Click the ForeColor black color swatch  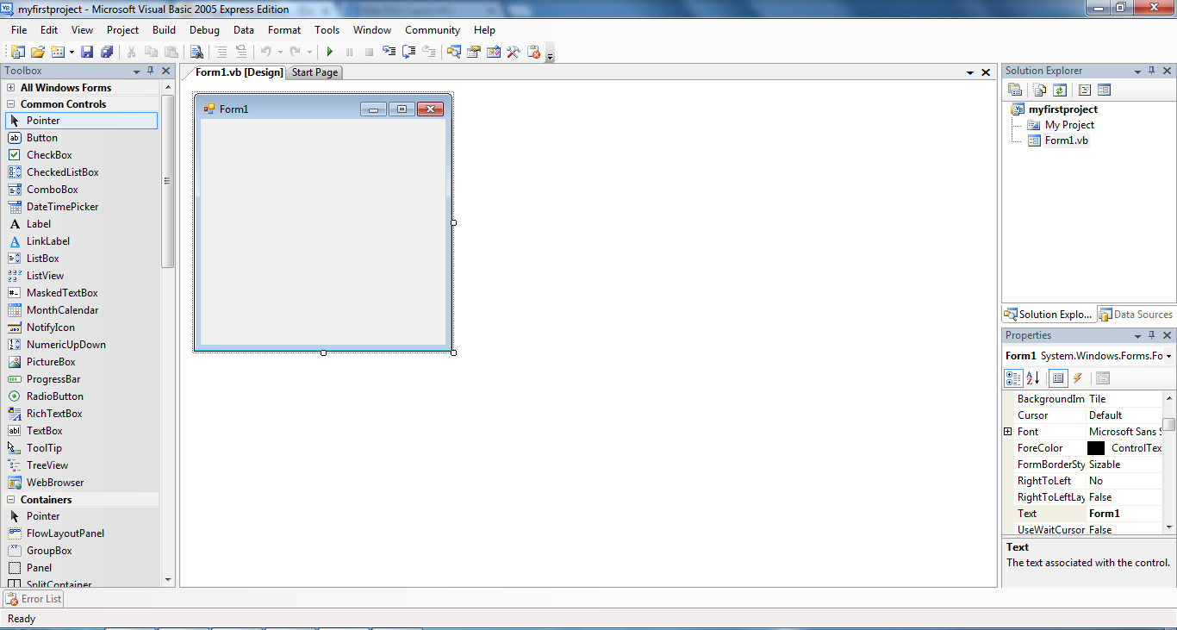point(1096,447)
